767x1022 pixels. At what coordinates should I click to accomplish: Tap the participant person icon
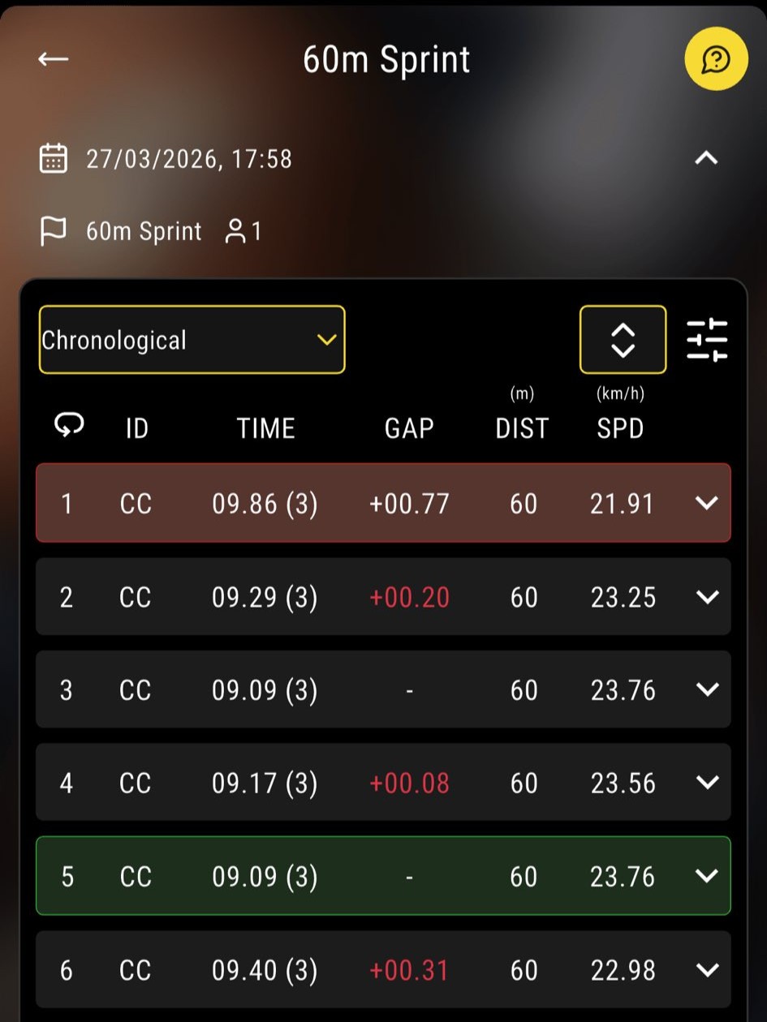pos(235,231)
